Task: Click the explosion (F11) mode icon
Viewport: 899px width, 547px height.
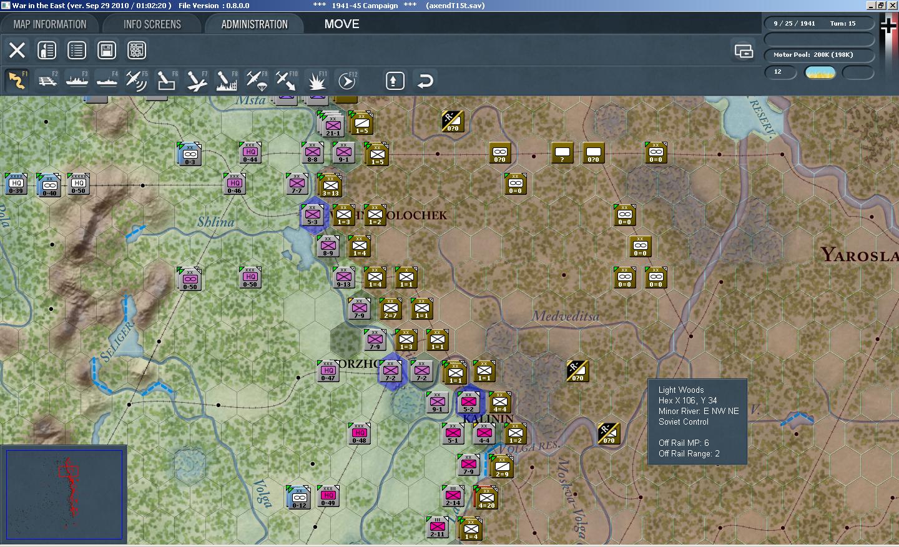Action: 317,81
